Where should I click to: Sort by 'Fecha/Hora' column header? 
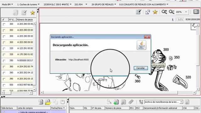pos(58,108)
